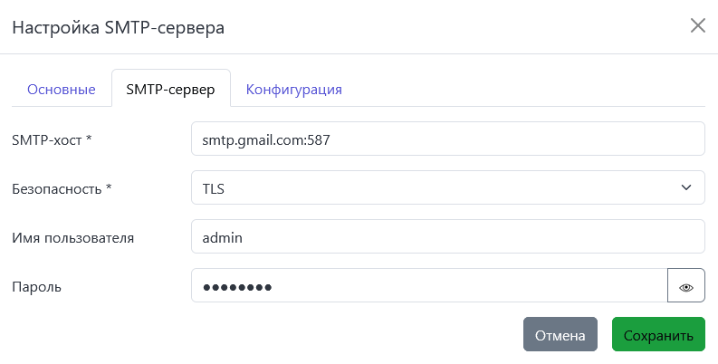Viewport: 718px width, 364px height.
Task: Focus the SMTP-хост input field
Action: pyautogui.click(x=447, y=139)
